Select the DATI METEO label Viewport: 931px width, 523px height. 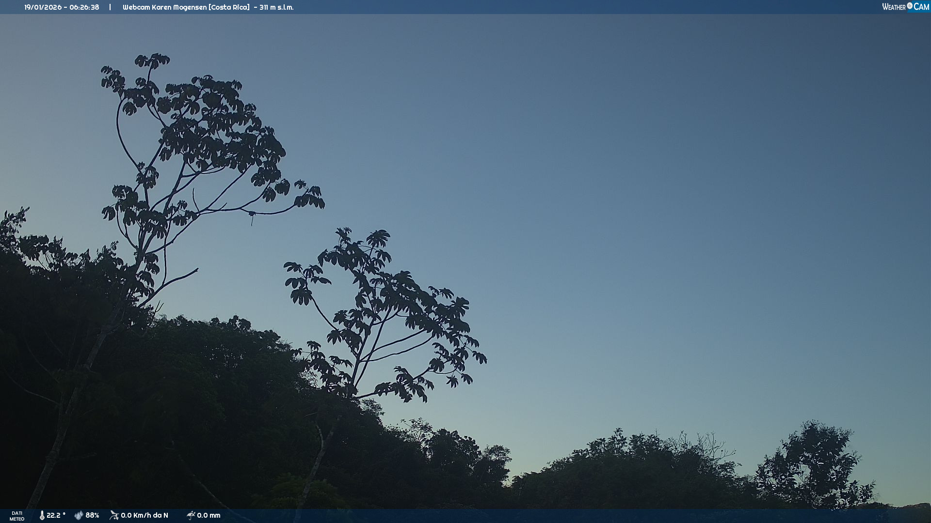tap(17, 516)
